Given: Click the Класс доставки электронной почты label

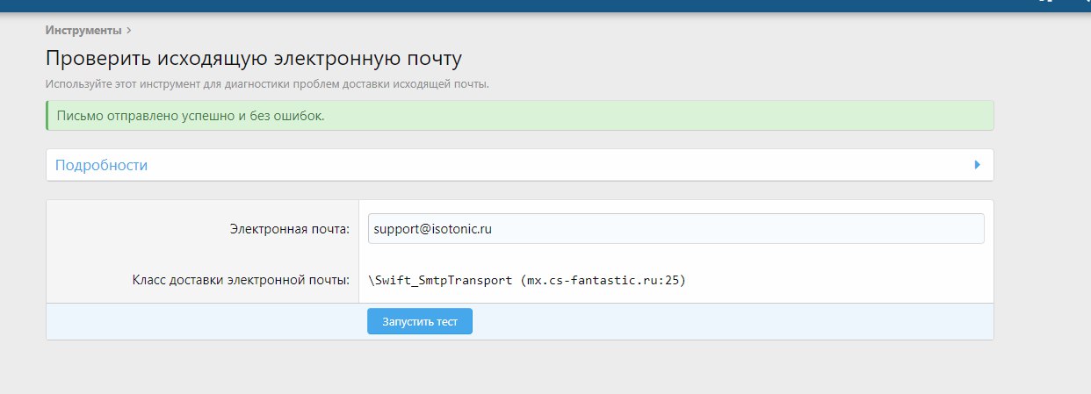Looking at the screenshot, I should coord(242,281).
